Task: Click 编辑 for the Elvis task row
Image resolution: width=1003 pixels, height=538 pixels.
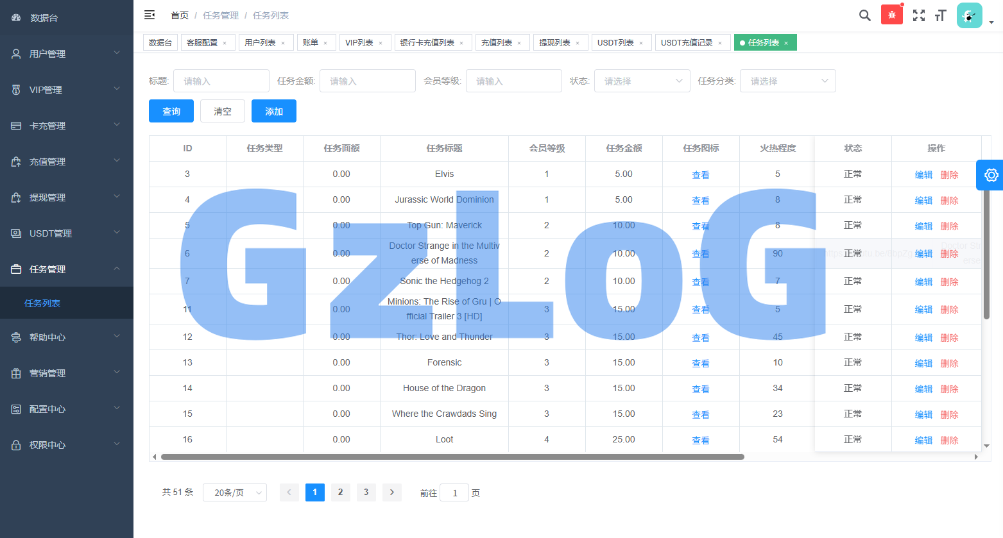Action: [x=923, y=175]
